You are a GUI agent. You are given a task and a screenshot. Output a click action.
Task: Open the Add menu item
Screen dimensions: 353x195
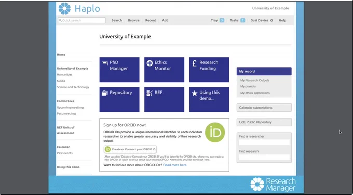click(x=165, y=20)
